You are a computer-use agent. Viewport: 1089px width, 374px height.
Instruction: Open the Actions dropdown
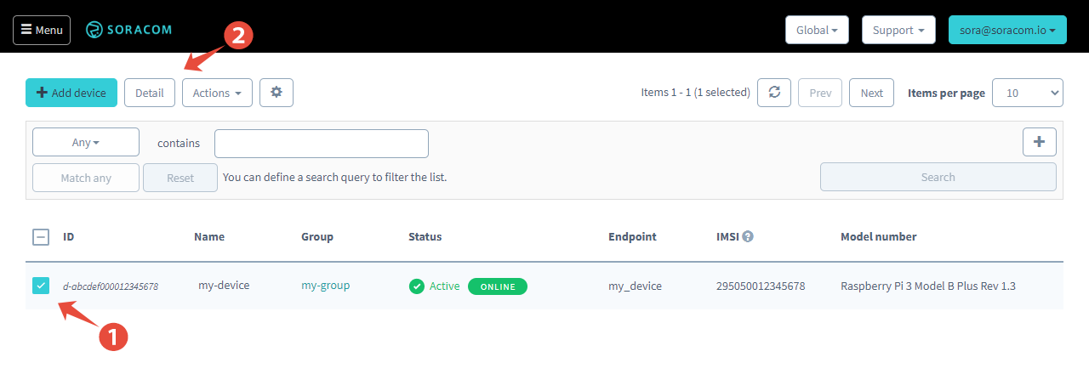[217, 93]
